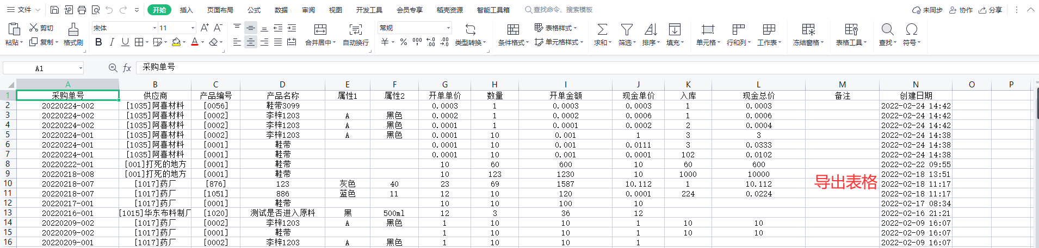Click the increase font size icon
Viewport: 1039px width, 248px height.
pyautogui.click(x=205, y=28)
